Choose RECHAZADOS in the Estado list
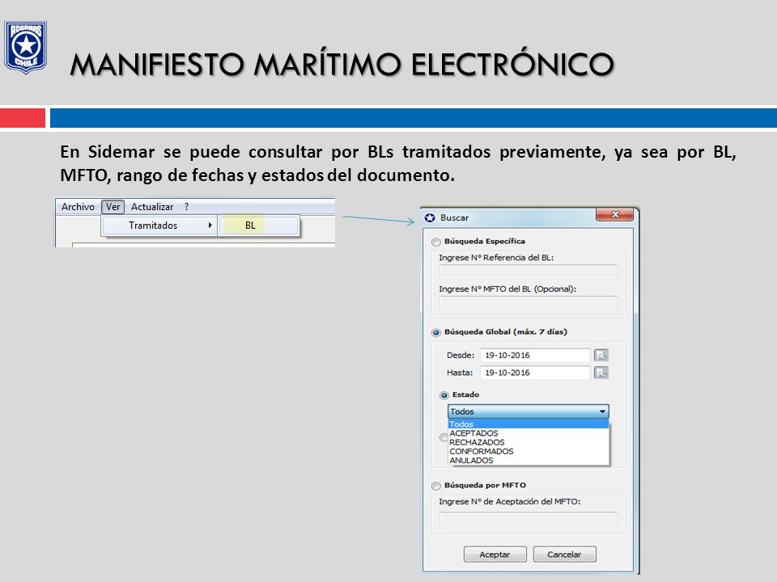The height and width of the screenshot is (582, 777). click(x=529, y=442)
